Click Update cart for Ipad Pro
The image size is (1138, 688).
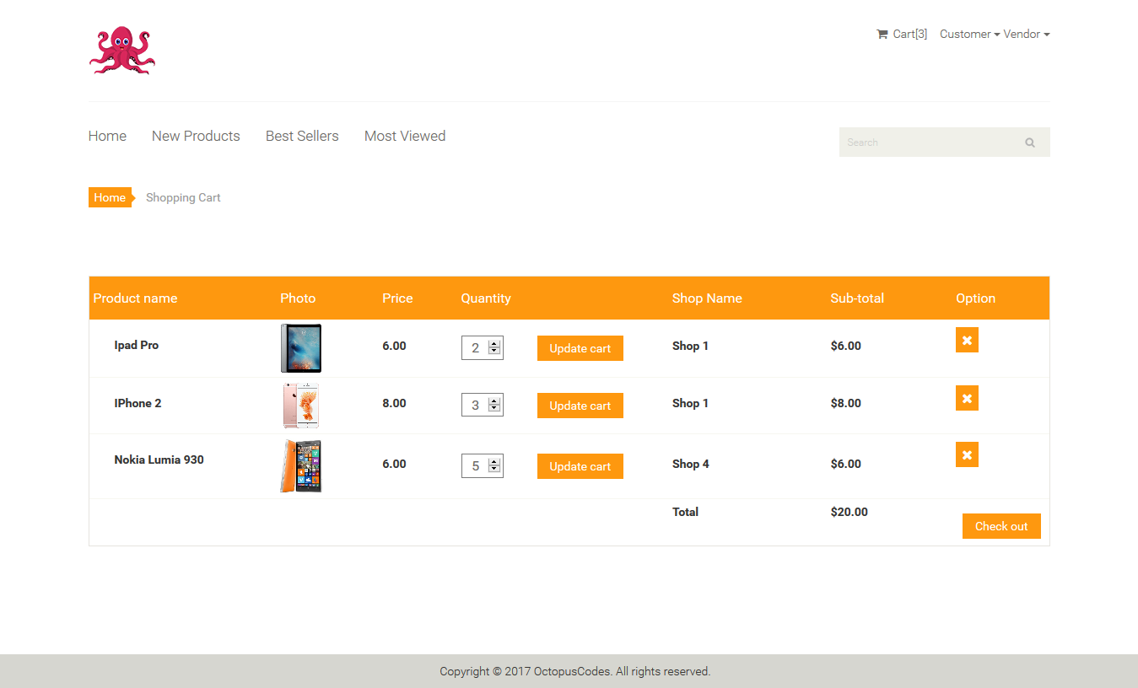coord(580,347)
